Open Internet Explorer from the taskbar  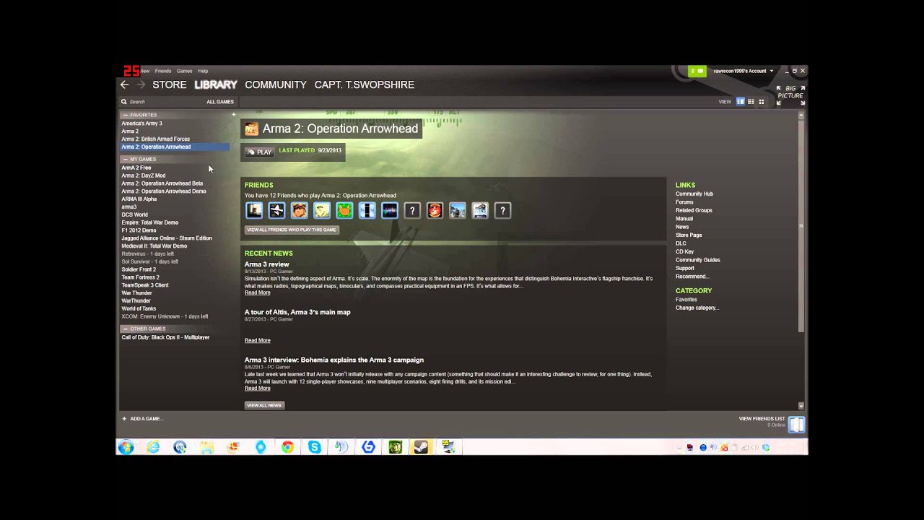153,447
